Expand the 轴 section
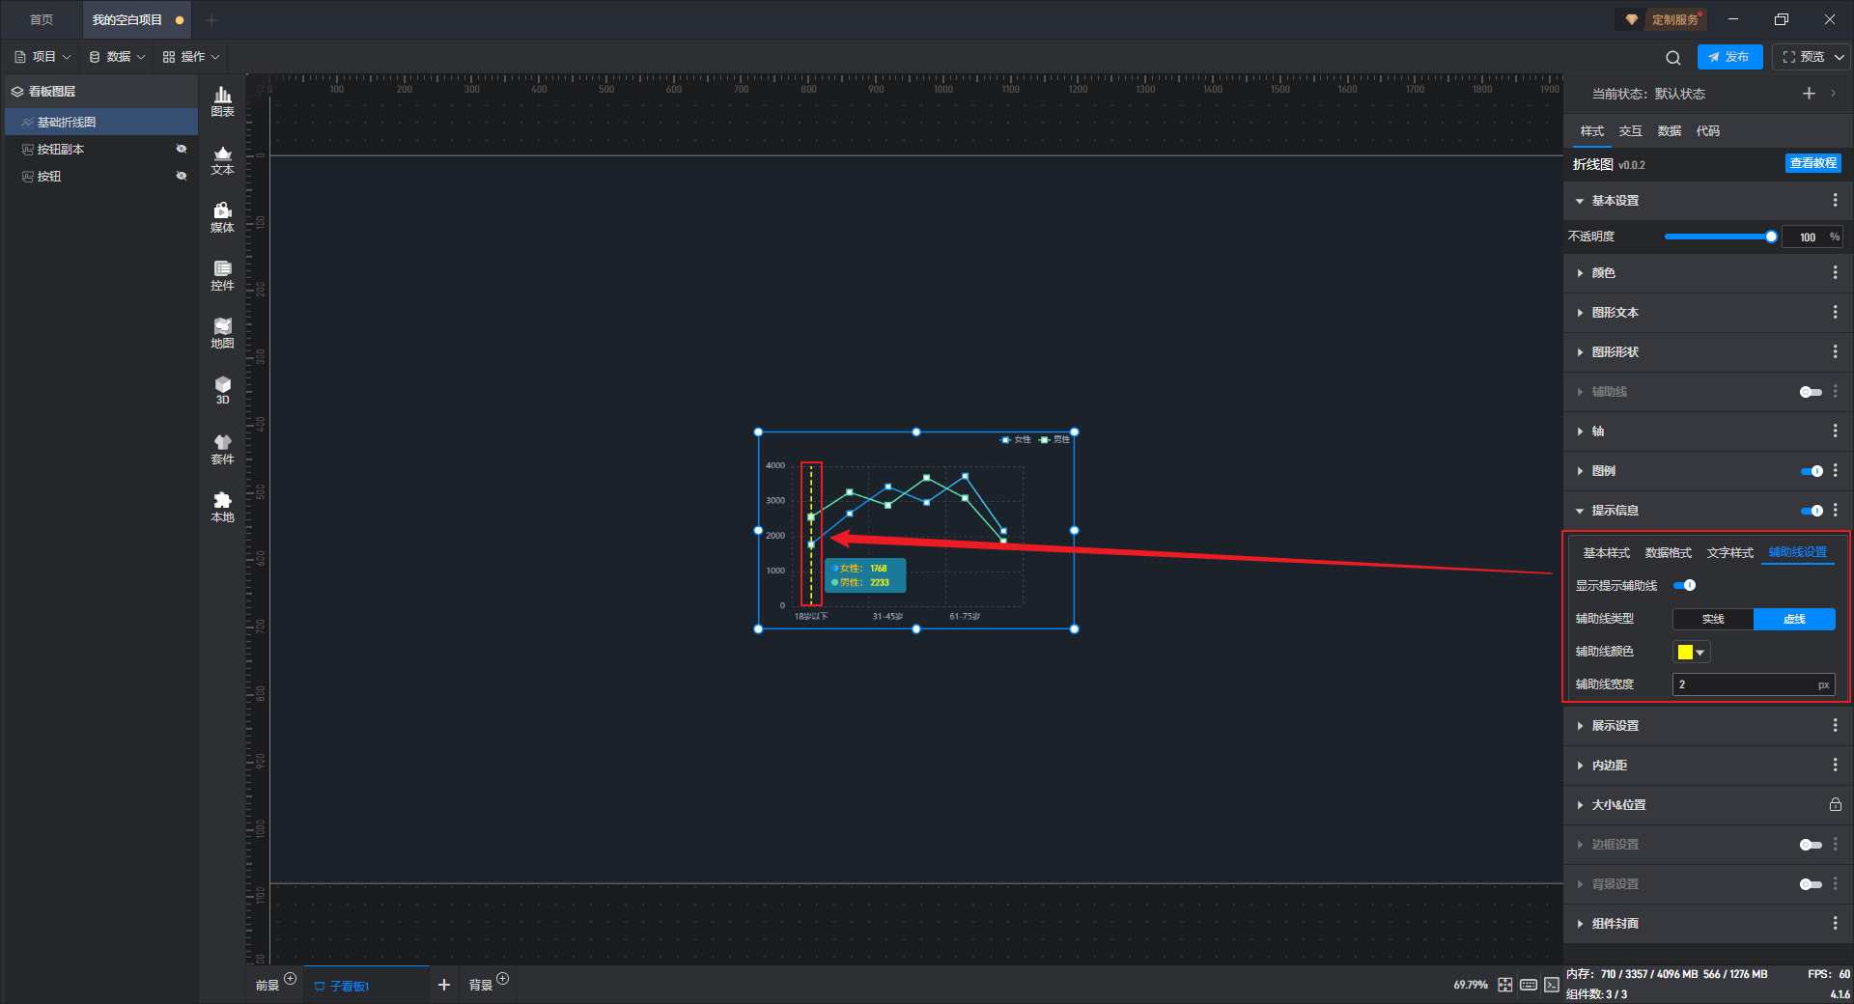 pyautogui.click(x=1580, y=432)
